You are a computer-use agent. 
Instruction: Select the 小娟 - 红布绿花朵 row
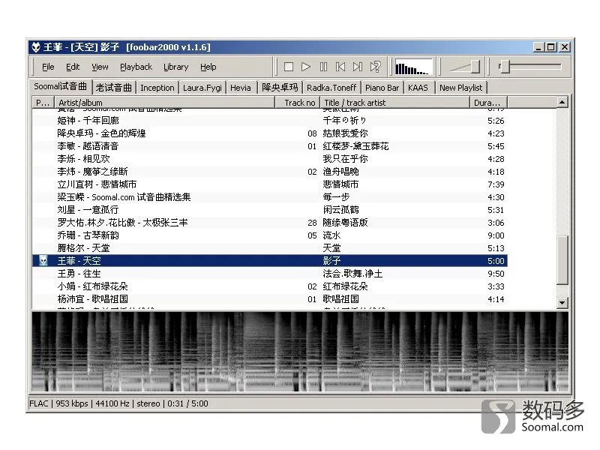pos(270,286)
